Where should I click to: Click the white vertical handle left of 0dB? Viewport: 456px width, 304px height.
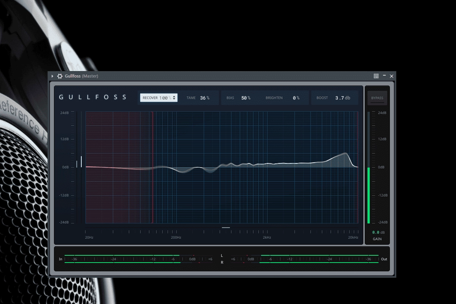tap(81, 161)
